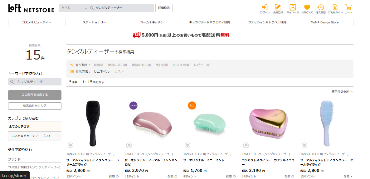Open the lilac クールライラック brush thumbnail
The image size is (370, 179).
(327, 123)
